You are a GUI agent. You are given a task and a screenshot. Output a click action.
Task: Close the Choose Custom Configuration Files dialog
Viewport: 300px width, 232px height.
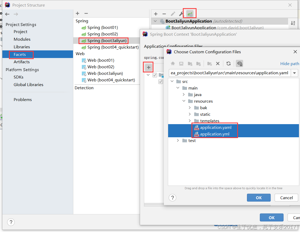point(295,52)
